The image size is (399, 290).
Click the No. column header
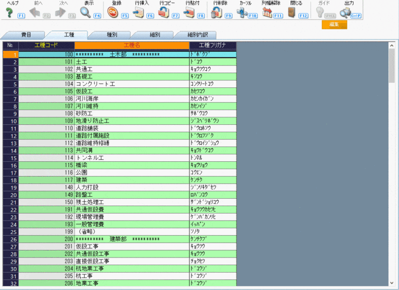click(x=10, y=45)
